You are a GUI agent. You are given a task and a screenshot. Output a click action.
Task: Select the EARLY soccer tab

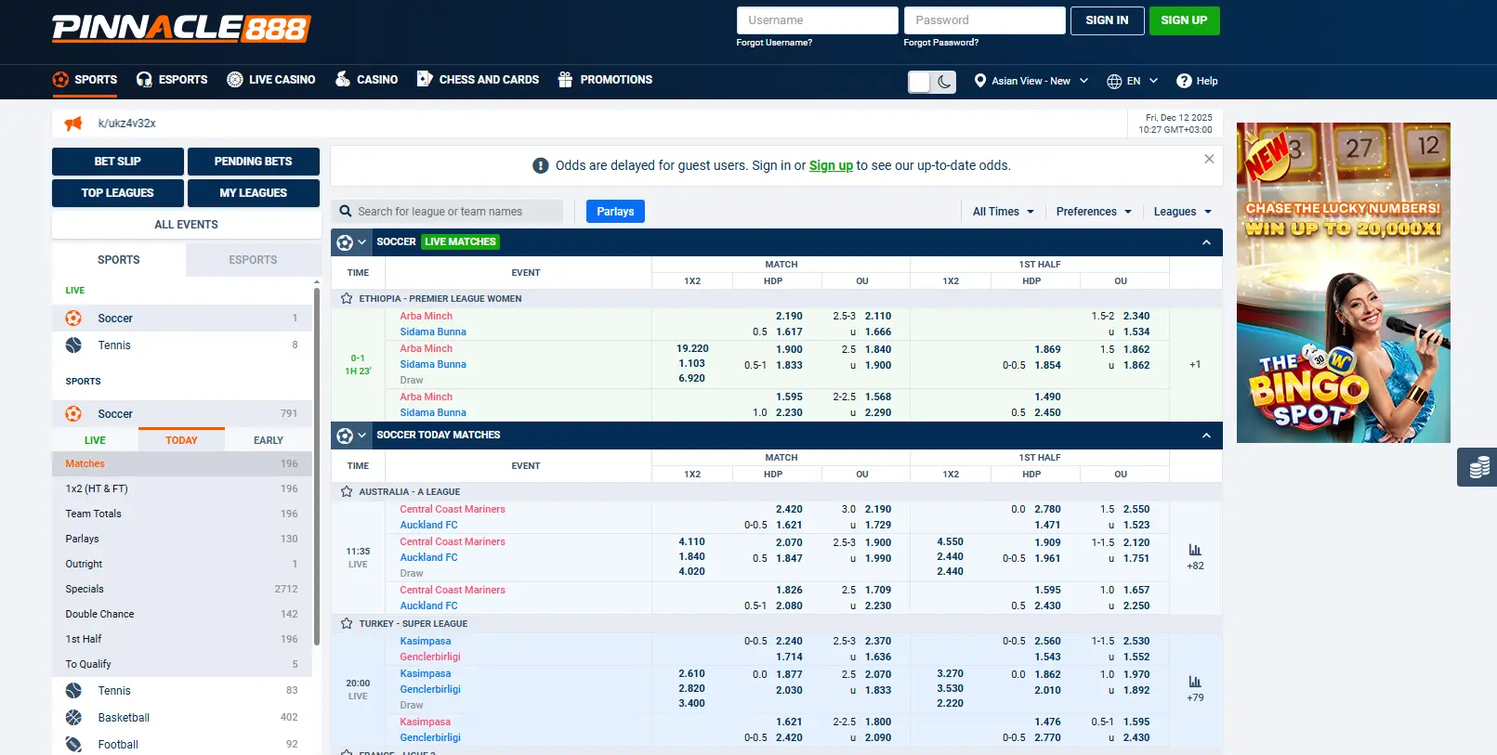click(268, 440)
